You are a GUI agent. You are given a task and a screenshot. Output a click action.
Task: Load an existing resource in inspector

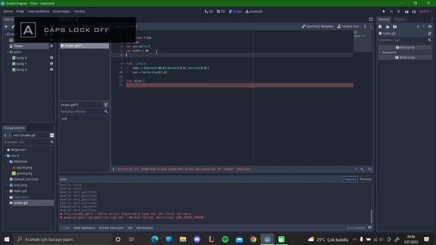point(388,27)
